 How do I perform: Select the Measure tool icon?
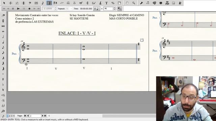point(36,3)
